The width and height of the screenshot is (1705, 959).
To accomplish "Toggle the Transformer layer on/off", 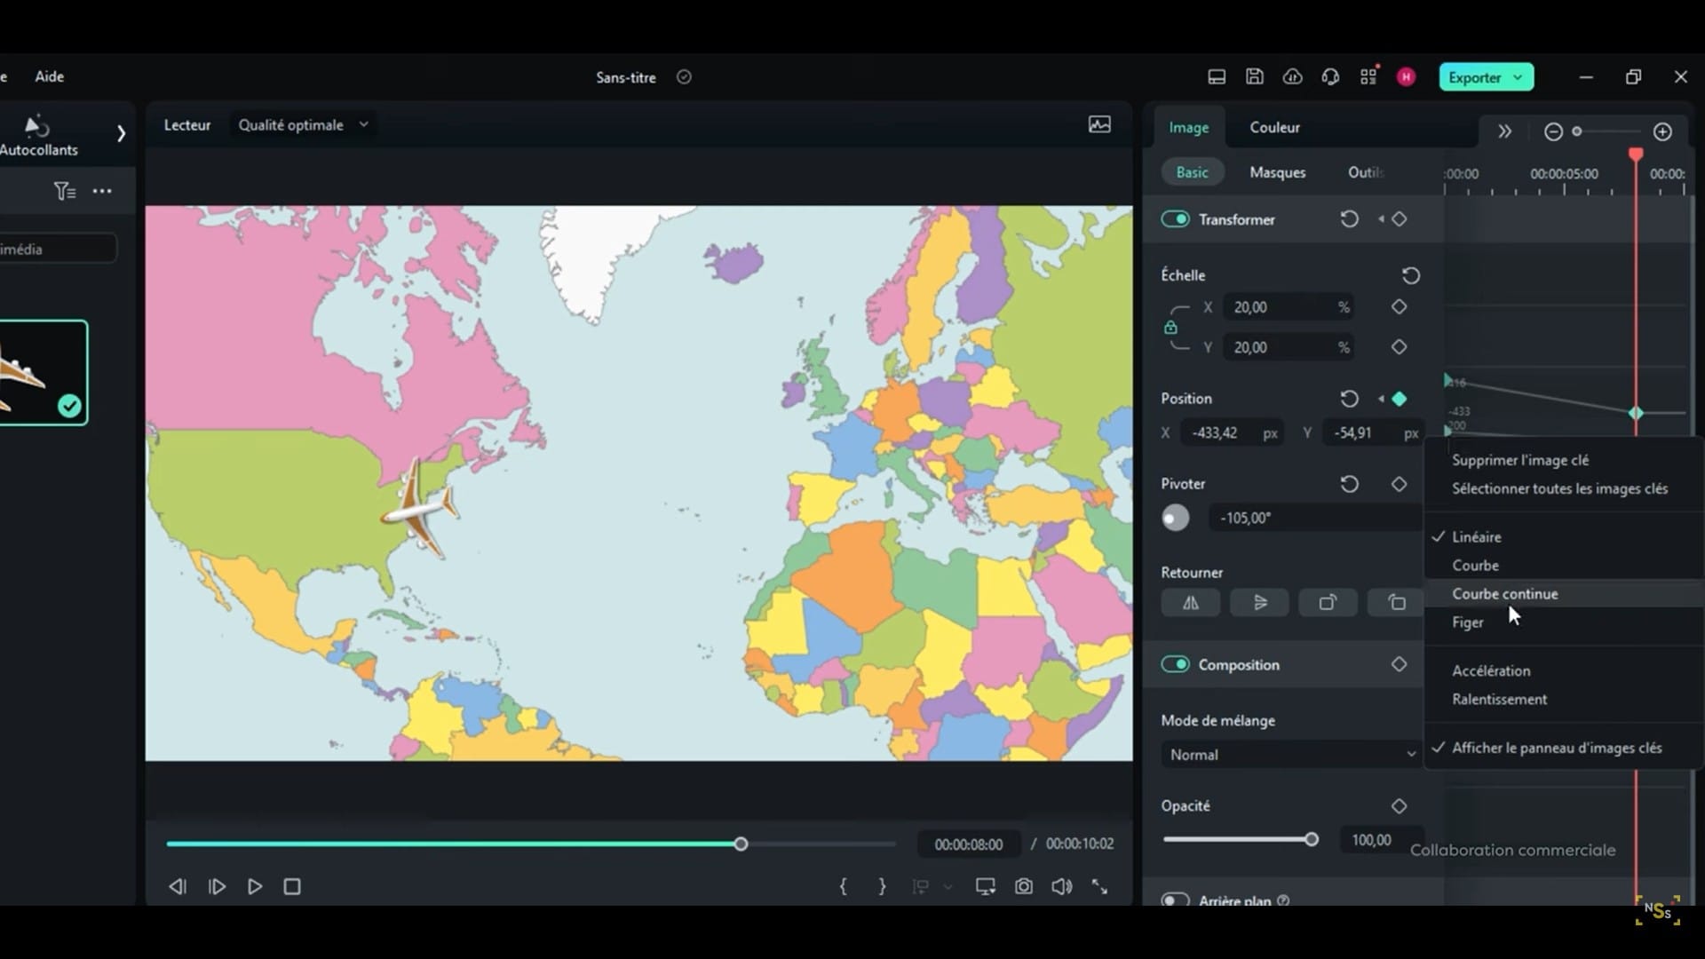I will pos(1175,219).
